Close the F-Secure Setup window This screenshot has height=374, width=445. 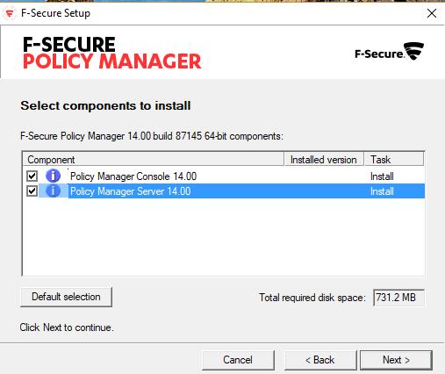[432, 13]
